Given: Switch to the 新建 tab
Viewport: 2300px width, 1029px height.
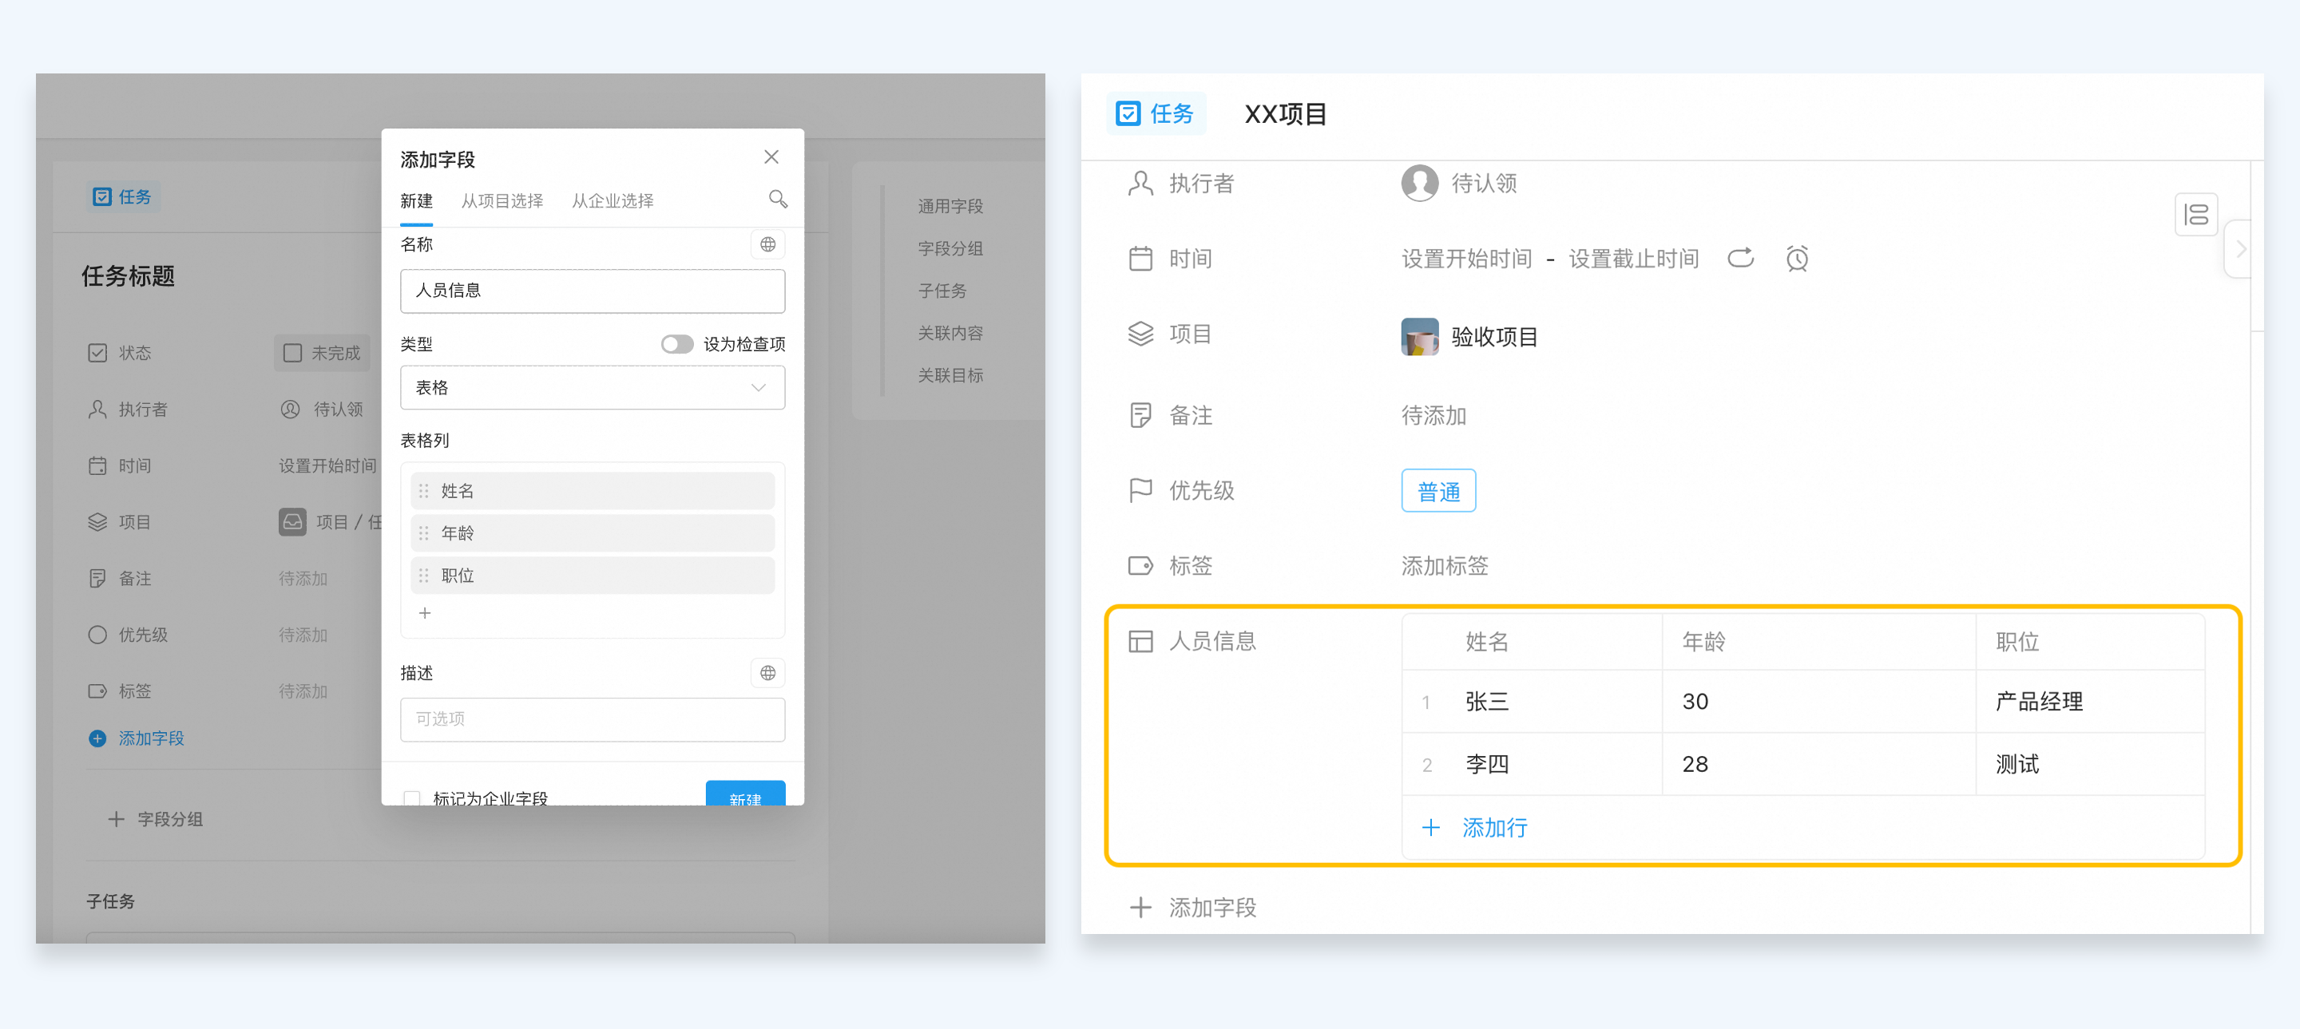Looking at the screenshot, I should point(416,201).
